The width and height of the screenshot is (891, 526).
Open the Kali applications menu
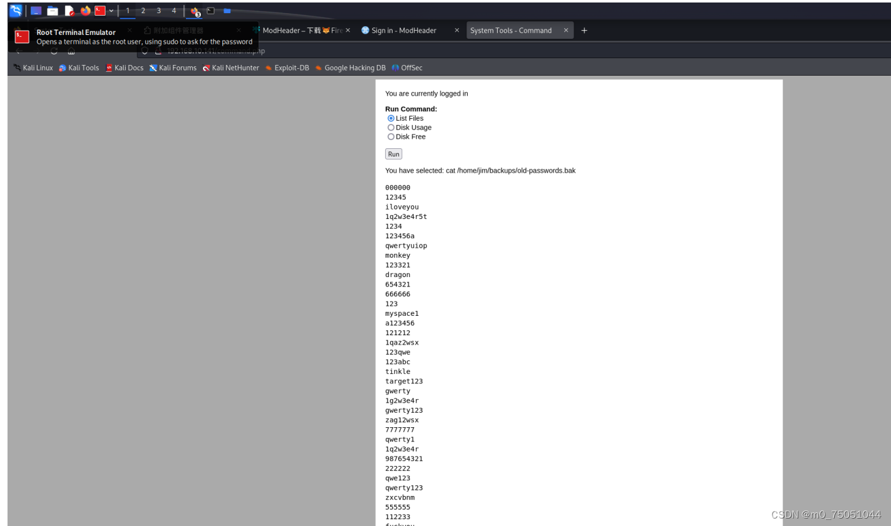click(16, 11)
